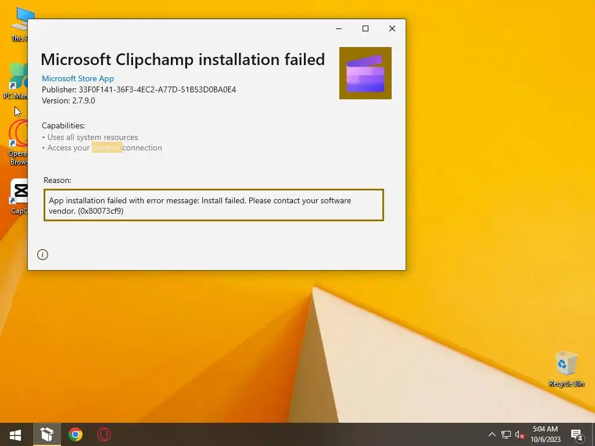The width and height of the screenshot is (595, 446).
Task: Select the Version: 2.7.9.0 text
Action: (69, 100)
